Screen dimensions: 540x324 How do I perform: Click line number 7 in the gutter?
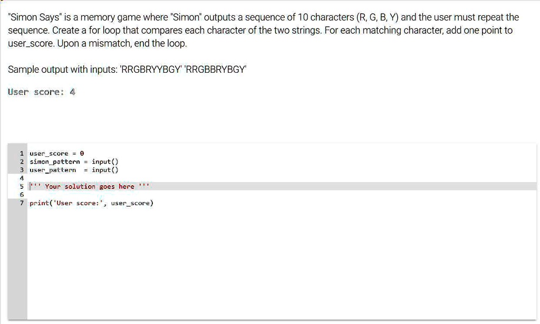[x=22, y=203]
